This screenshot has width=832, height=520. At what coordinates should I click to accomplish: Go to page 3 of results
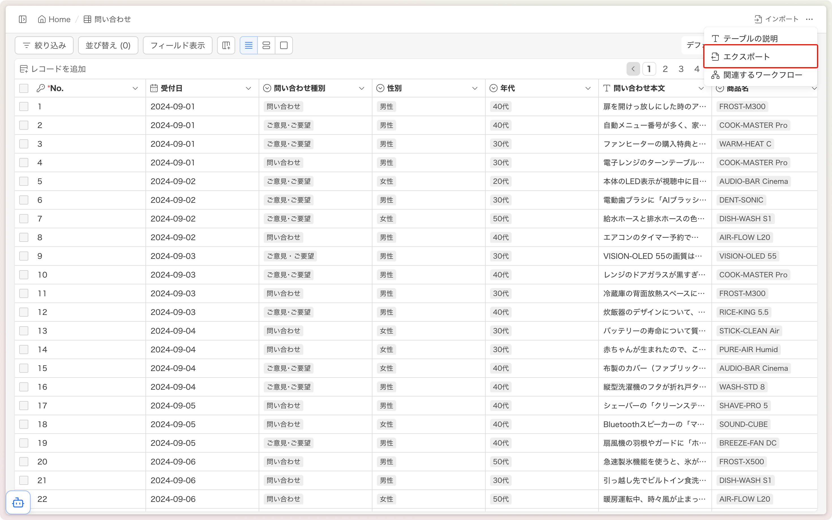pos(681,69)
